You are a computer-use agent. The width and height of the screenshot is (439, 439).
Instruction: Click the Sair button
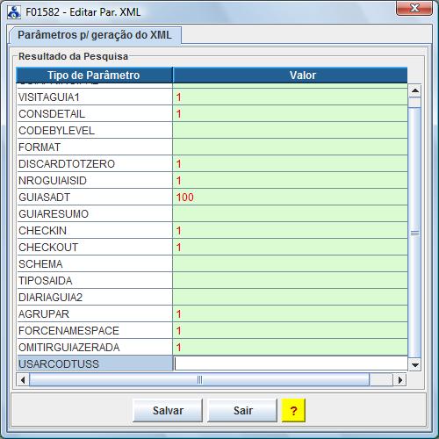tap(242, 411)
